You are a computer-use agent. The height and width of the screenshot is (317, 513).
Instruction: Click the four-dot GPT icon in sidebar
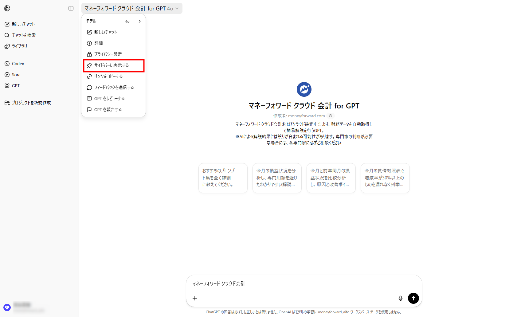point(7,86)
